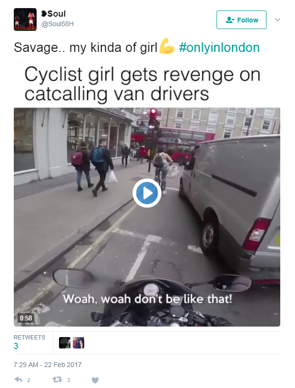Click Soul's profile avatar picture
The width and height of the screenshot is (295, 388).
[25, 20]
